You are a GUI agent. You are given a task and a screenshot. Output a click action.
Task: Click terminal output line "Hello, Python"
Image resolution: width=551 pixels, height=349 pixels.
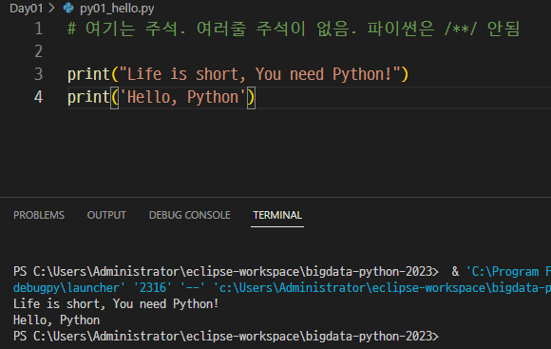57,320
